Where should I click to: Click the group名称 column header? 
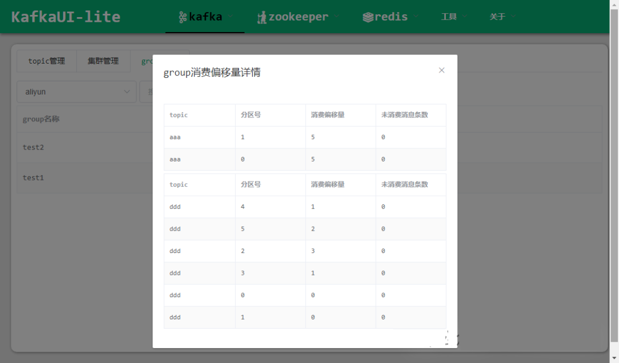[x=41, y=119]
